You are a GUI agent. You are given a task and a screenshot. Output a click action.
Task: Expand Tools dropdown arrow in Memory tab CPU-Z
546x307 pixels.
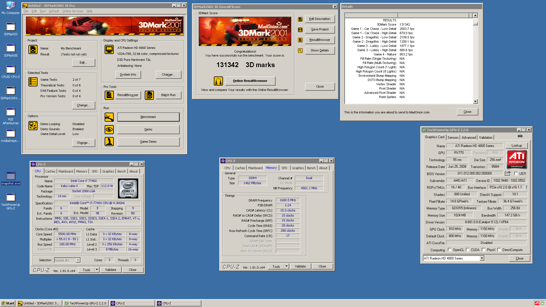(286, 266)
